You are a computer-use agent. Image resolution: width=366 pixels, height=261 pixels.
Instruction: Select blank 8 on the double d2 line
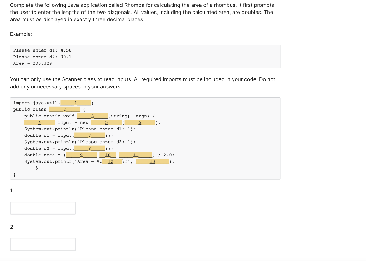tap(90, 148)
